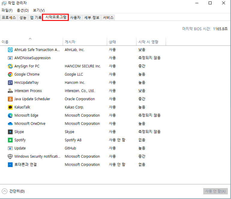Click the 사용 안 함(A) button
The height and width of the screenshot is (199, 231).
[x=215, y=191]
